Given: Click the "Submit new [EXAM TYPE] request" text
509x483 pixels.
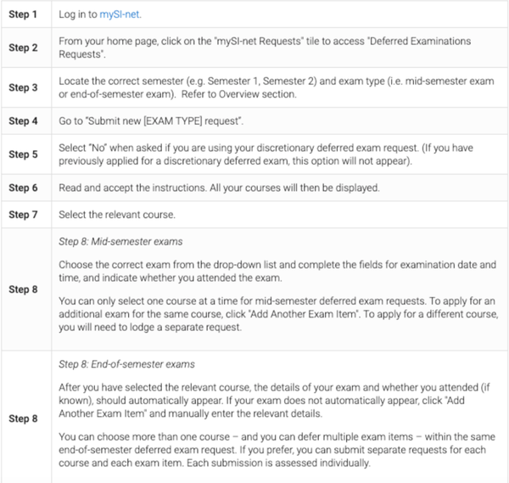Looking at the screenshot, I should tap(161, 122).
